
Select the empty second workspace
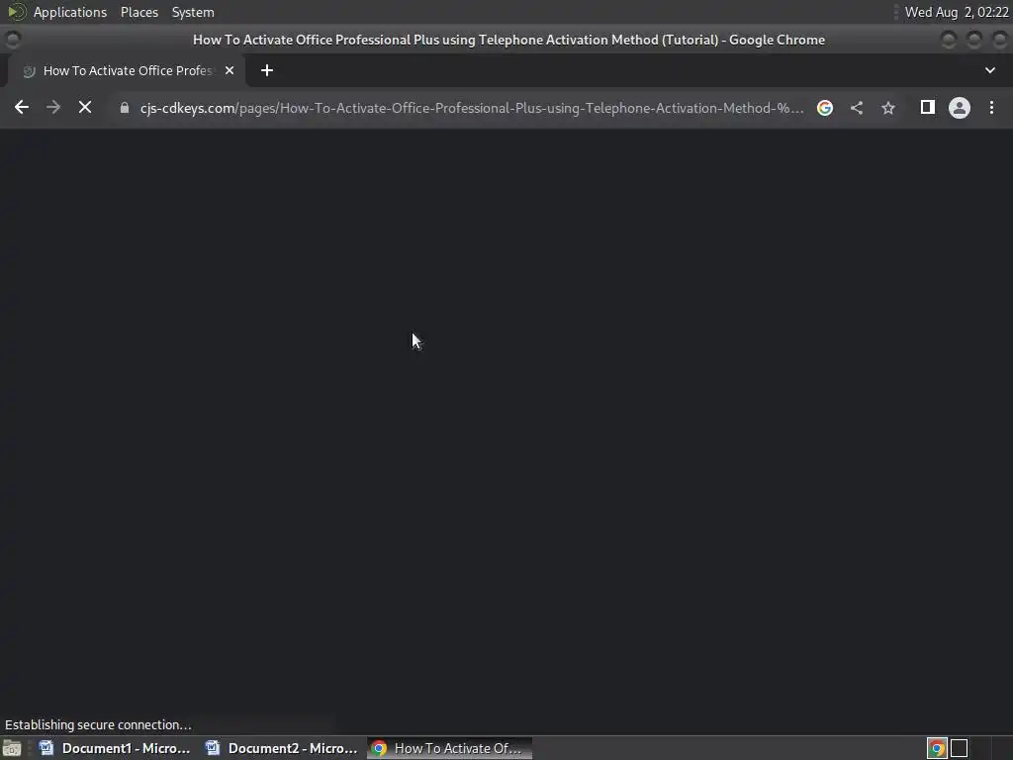tap(960, 748)
